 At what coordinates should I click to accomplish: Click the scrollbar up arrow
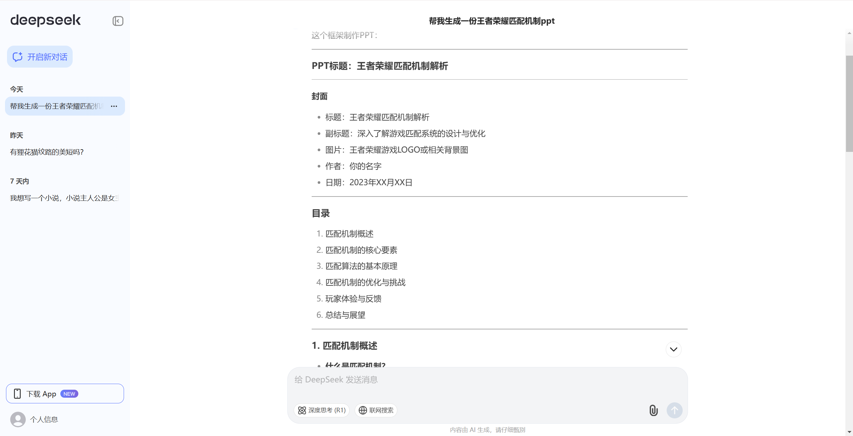tap(849, 33)
